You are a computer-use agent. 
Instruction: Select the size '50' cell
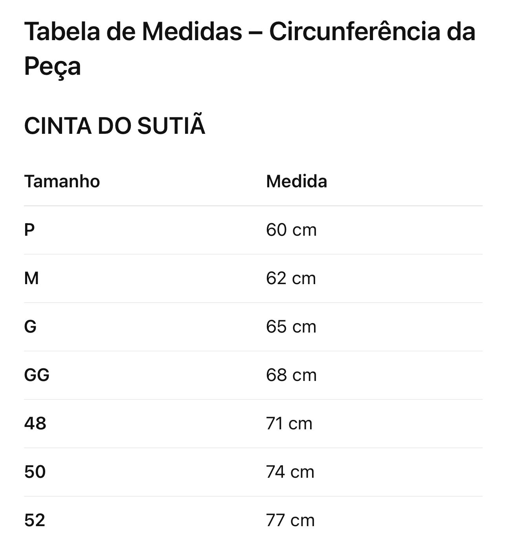[35, 472]
